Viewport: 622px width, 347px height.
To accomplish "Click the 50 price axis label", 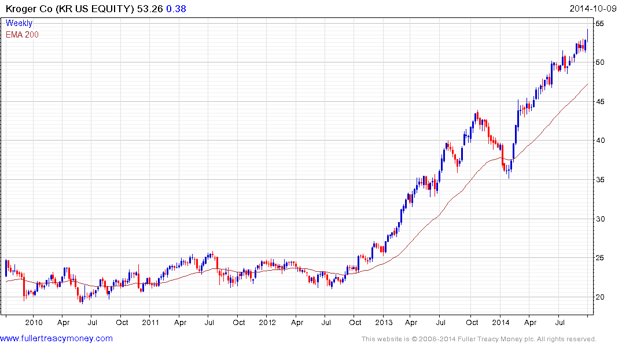I will click(599, 62).
